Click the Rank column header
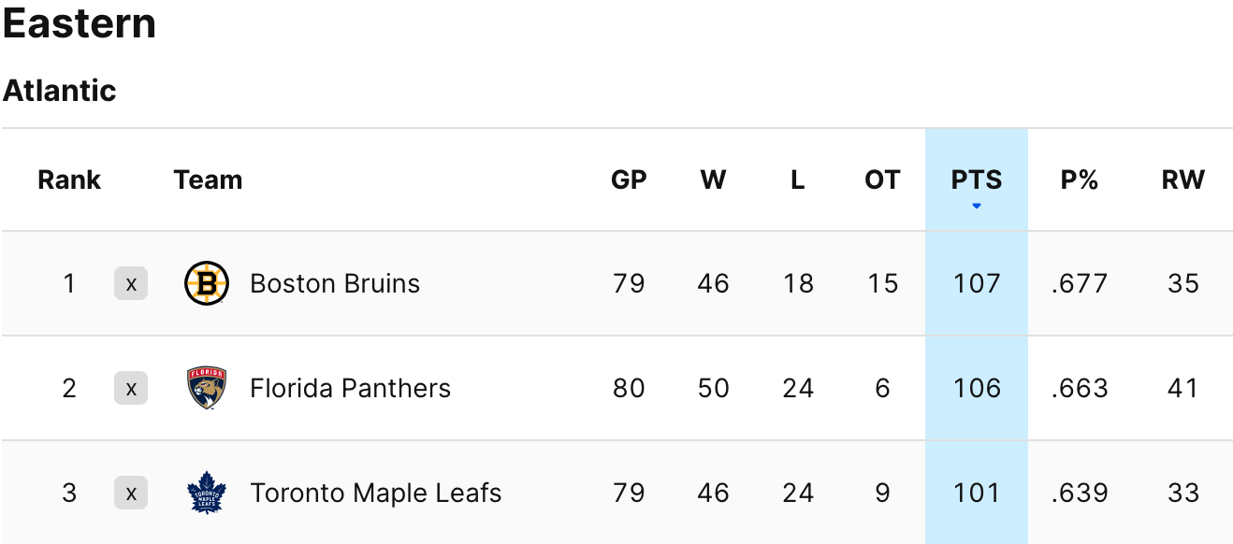 (x=69, y=179)
